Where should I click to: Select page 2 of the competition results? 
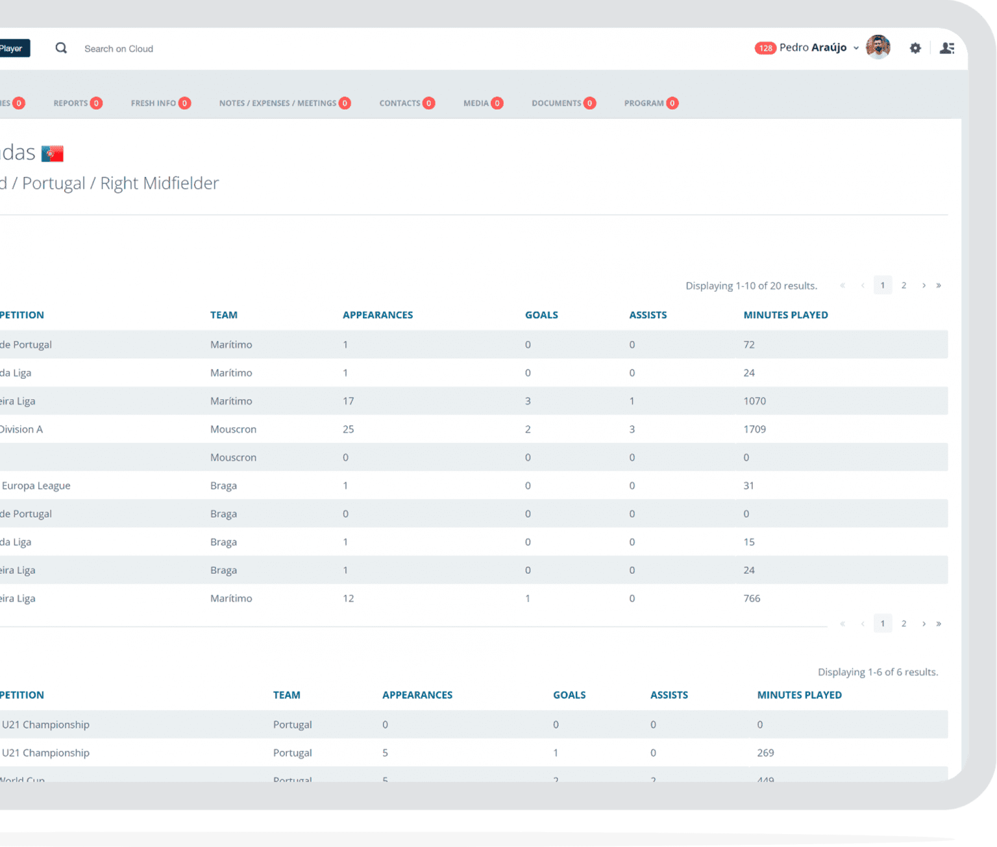pyautogui.click(x=904, y=285)
